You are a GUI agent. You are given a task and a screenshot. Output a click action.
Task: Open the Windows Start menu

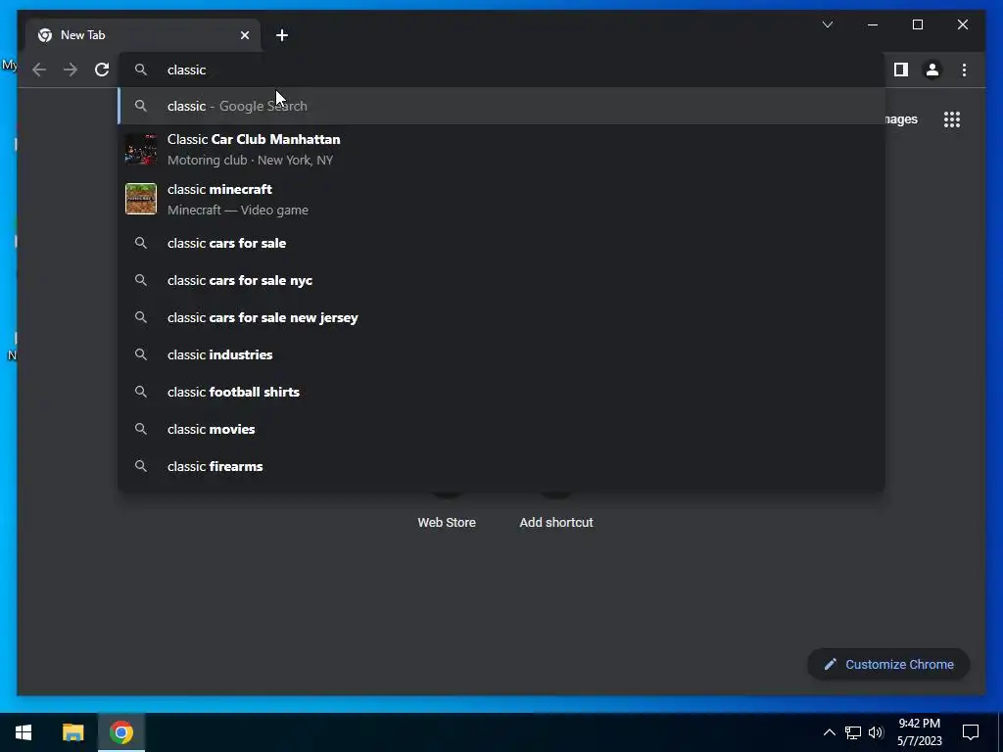tap(24, 732)
